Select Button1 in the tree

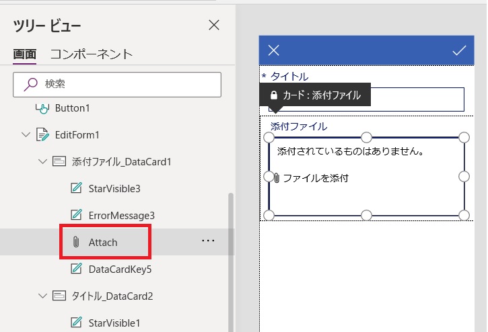[x=72, y=108]
